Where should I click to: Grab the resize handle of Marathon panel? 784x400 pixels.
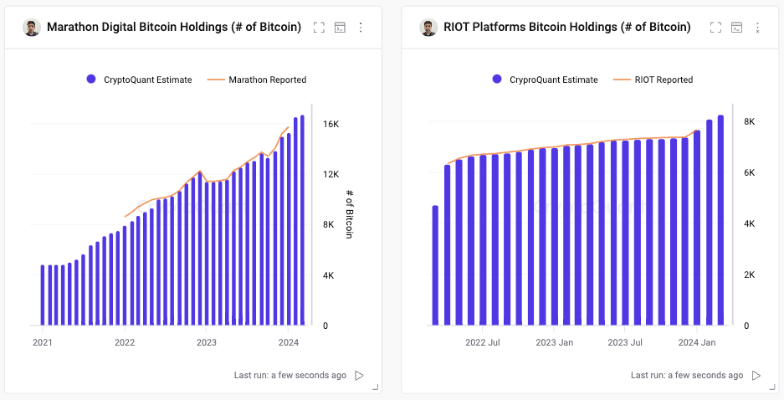[376, 387]
